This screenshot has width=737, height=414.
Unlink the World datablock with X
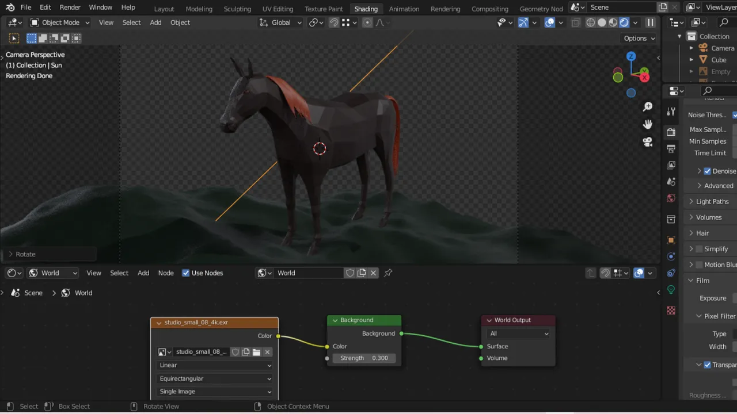[x=373, y=273]
